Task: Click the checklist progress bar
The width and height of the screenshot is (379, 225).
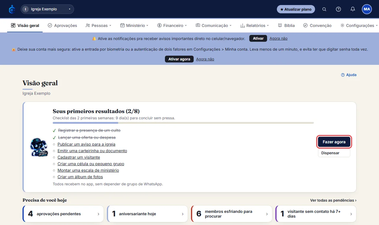Action: tap(183, 123)
